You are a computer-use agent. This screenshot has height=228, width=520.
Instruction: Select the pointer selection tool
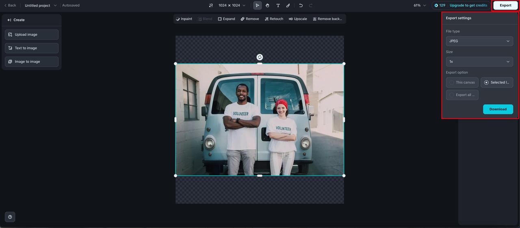pos(257,5)
